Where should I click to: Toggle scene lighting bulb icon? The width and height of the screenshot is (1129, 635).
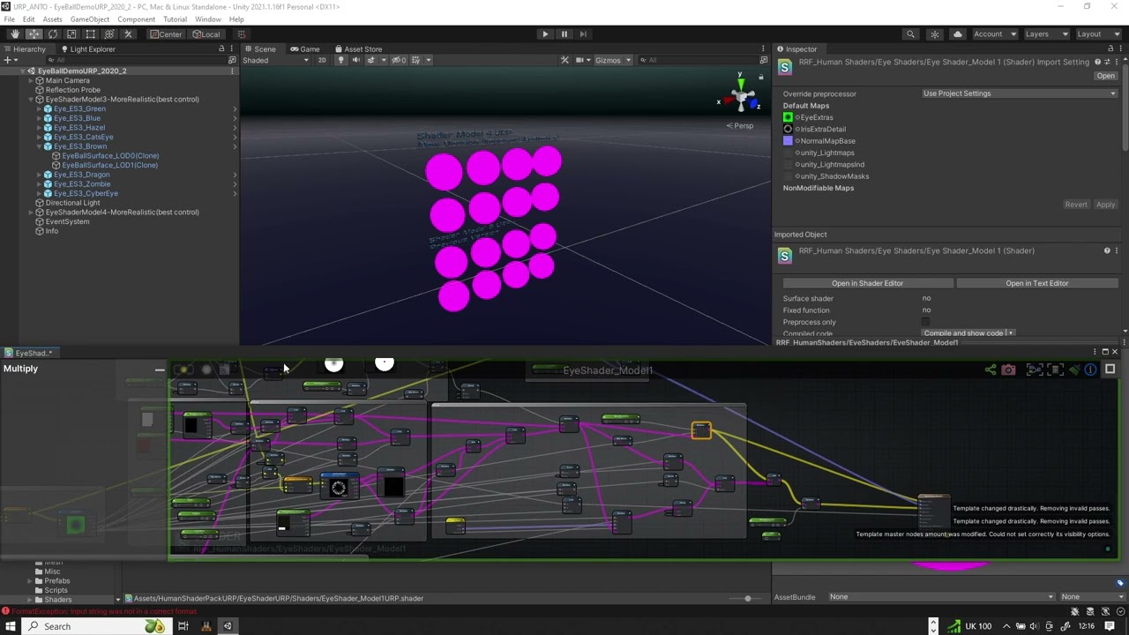point(340,60)
